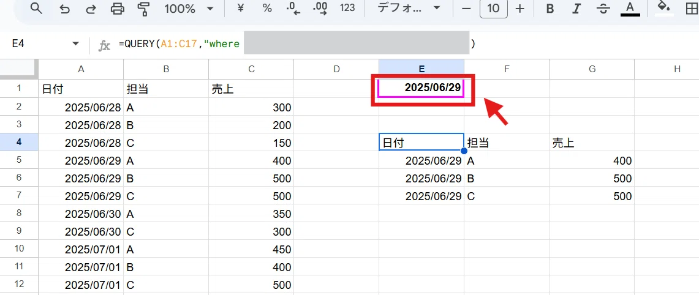
Task: Click the search menus magnifier icon
Action: point(36,9)
